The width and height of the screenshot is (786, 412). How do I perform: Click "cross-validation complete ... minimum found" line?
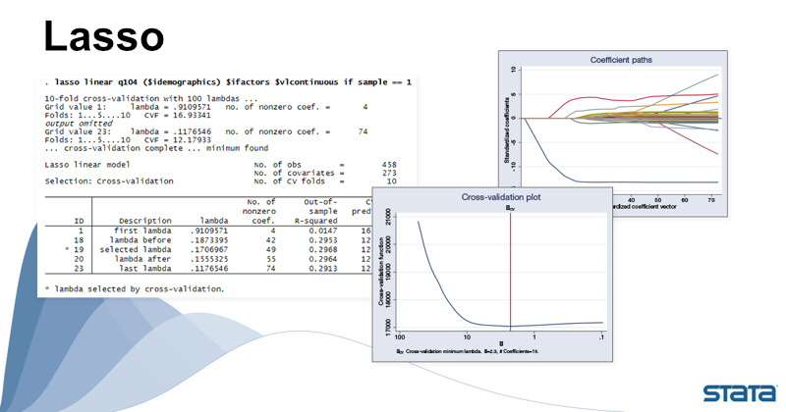[156, 148]
